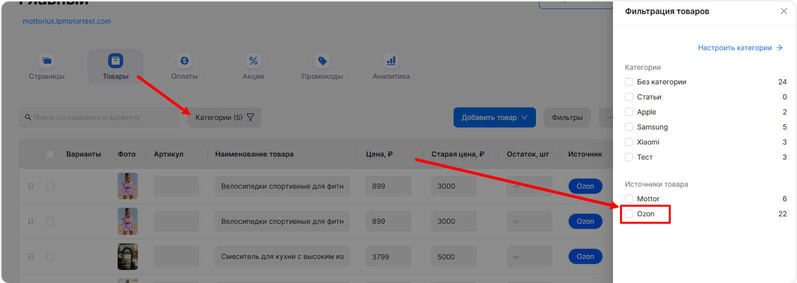The image size is (797, 283).
Task: Tick the Apple category filter
Action: pyautogui.click(x=629, y=112)
